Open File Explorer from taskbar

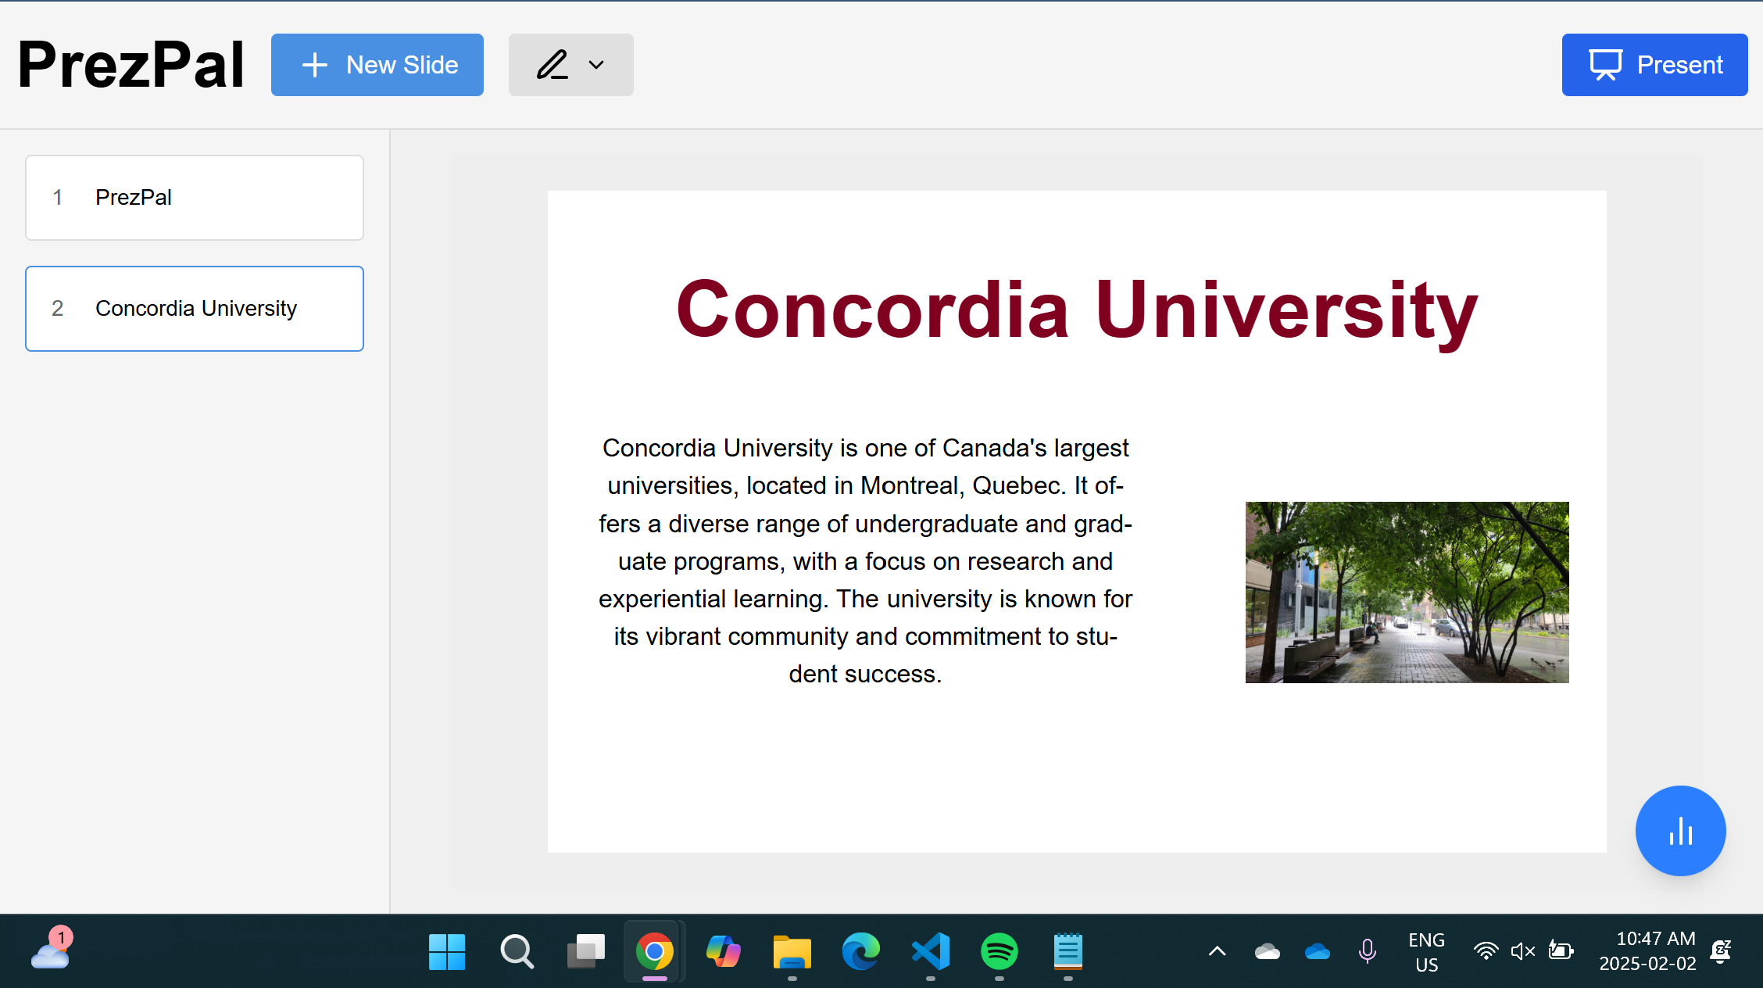click(792, 951)
